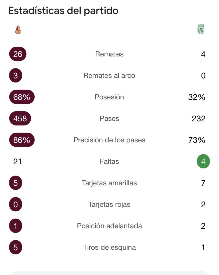Select the 86% pass accuracy badge

click(22, 140)
